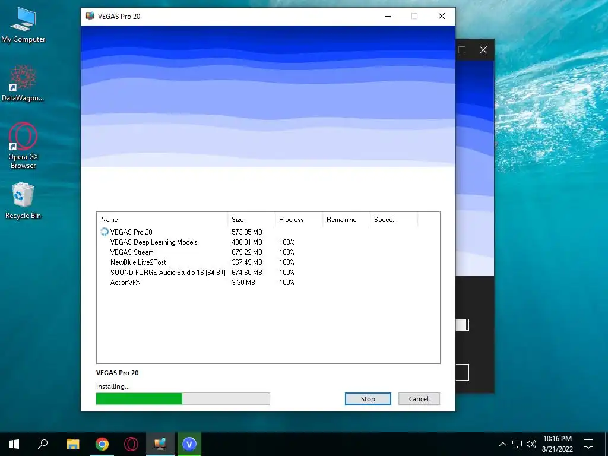
Task: Click the Stop button in installer
Action: click(368, 398)
